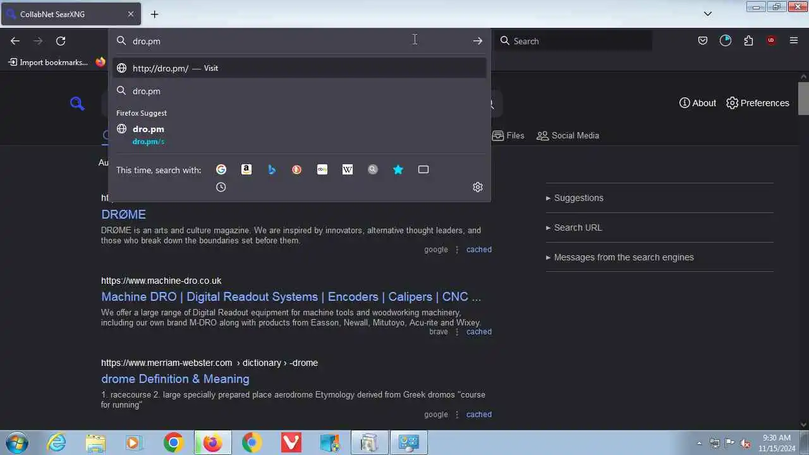Open the Pocket save icon
The height and width of the screenshot is (455, 809).
pos(703,41)
